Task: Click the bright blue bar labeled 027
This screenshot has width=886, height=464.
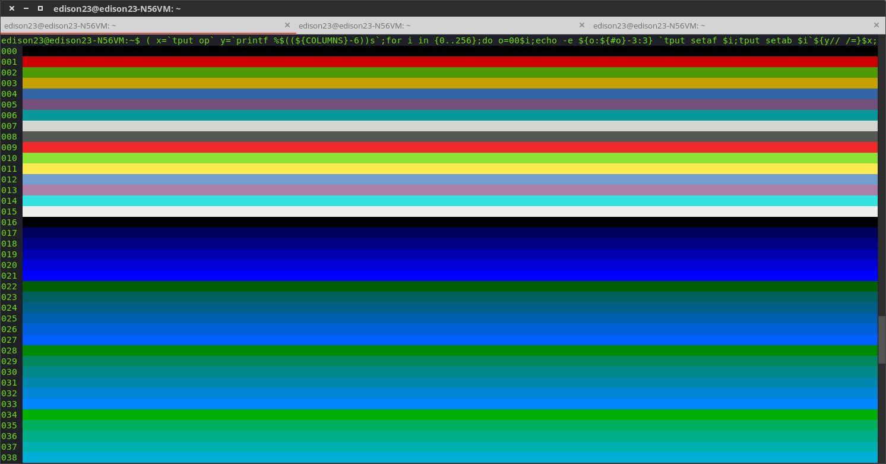Action: [x=450, y=340]
